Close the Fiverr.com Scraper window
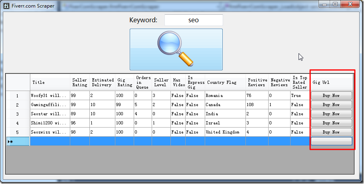Screen dimensions: 364x184 point(350,4)
